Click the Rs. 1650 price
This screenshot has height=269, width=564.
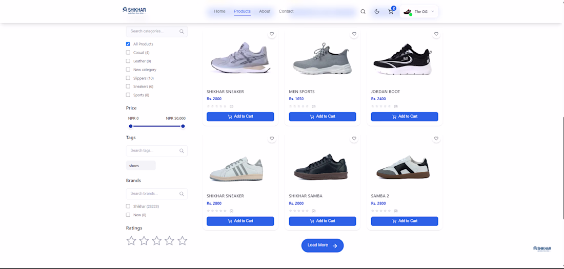coord(296,99)
